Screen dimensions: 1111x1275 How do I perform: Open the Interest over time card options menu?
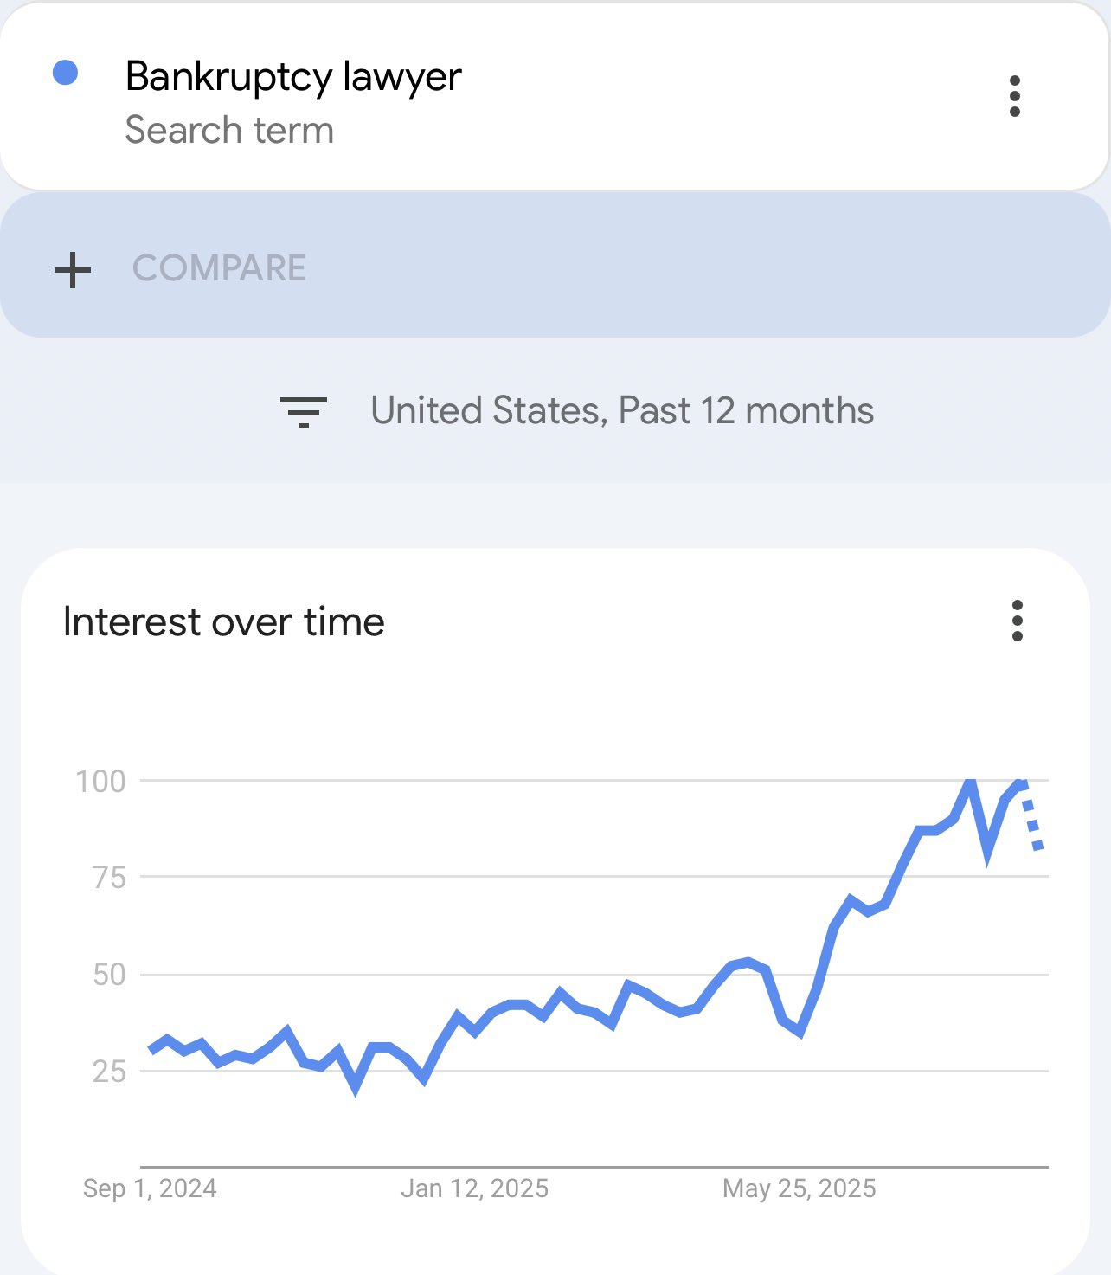click(1017, 621)
